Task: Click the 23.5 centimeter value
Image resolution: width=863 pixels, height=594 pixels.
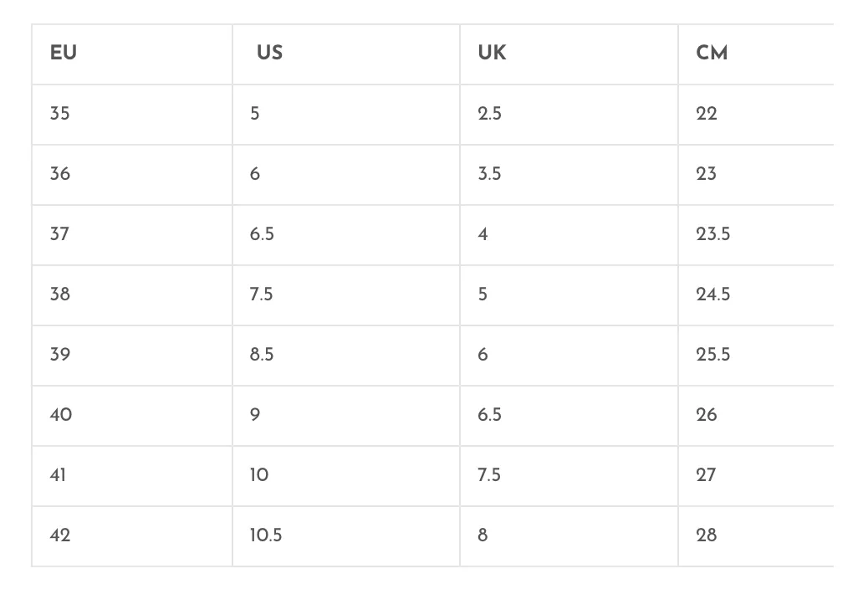Action: [756, 235]
